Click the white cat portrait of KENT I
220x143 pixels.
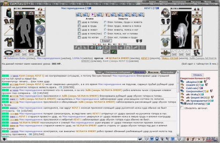tap(181, 30)
